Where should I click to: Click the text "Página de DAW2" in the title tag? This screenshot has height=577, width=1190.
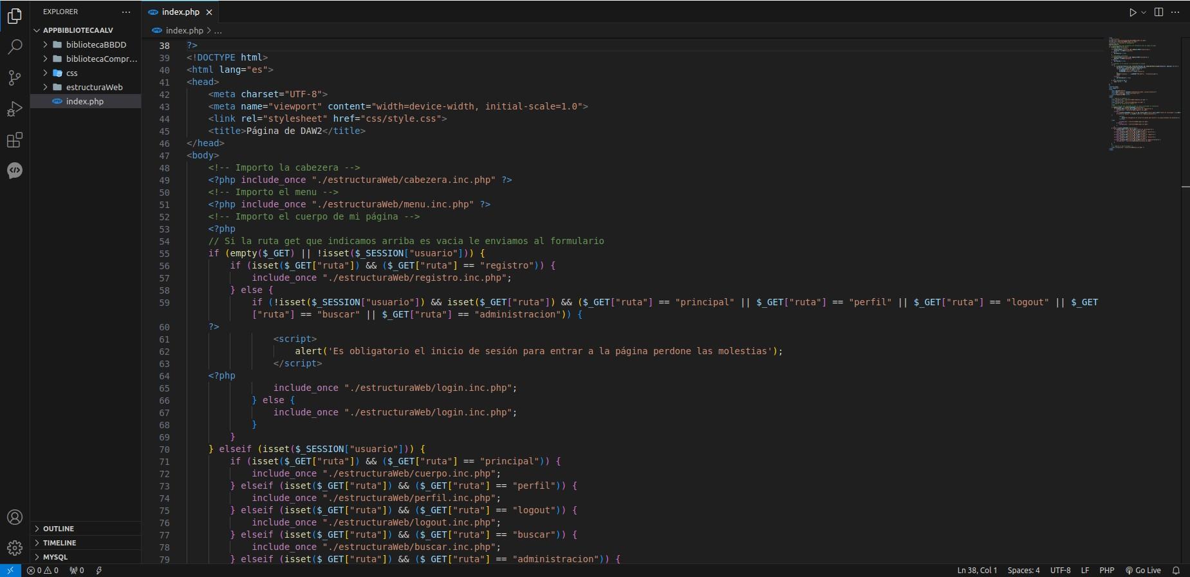[284, 131]
